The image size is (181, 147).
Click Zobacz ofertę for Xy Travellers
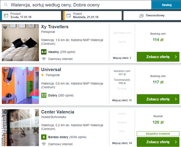point(158,57)
